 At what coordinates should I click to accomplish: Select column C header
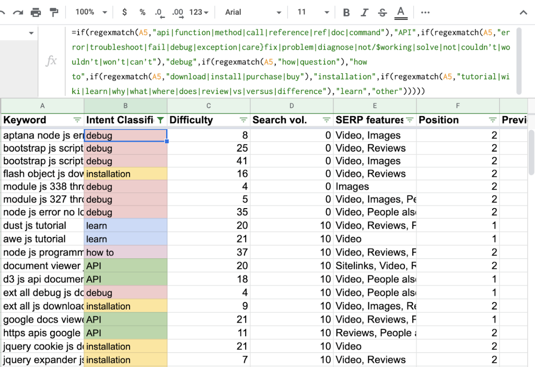(x=208, y=106)
